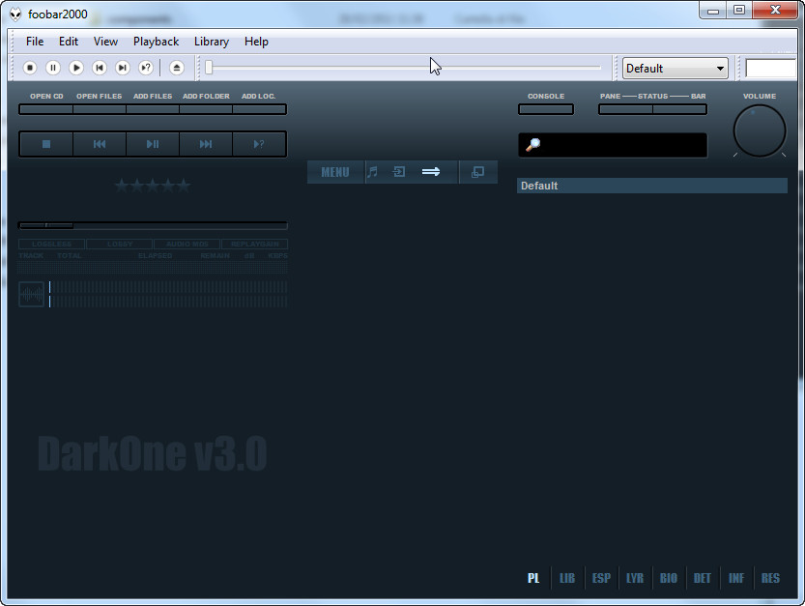Open the MENU button in the DarkOne panel
Screen dimensions: 805x606
[x=335, y=172]
